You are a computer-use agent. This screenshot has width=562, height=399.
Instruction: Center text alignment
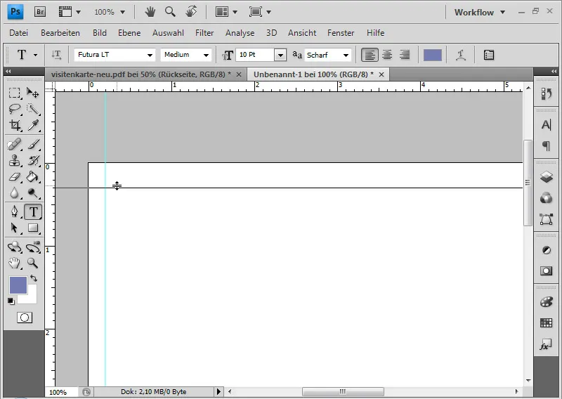click(x=387, y=55)
